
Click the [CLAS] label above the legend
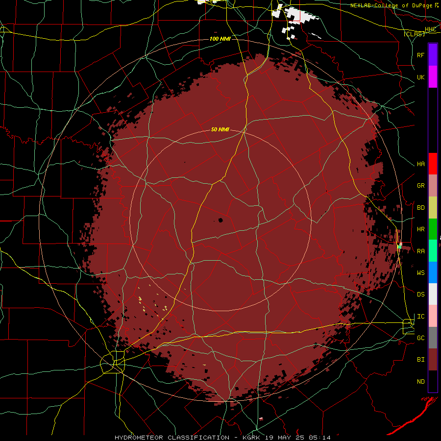(414, 34)
